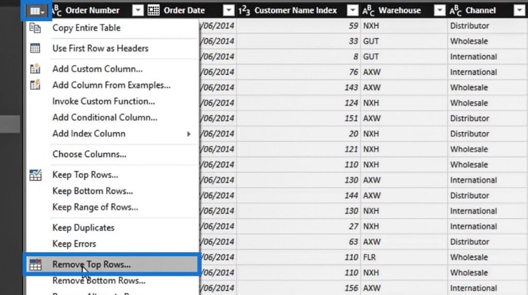Click the Customer Name Index cell 121
This screenshot has width=528, height=295.
(299, 149)
